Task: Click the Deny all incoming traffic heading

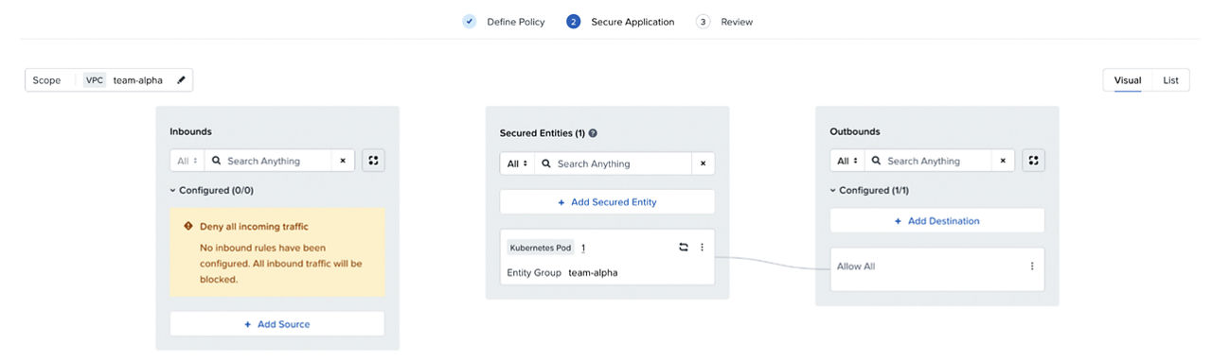Action: tap(254, 227)
